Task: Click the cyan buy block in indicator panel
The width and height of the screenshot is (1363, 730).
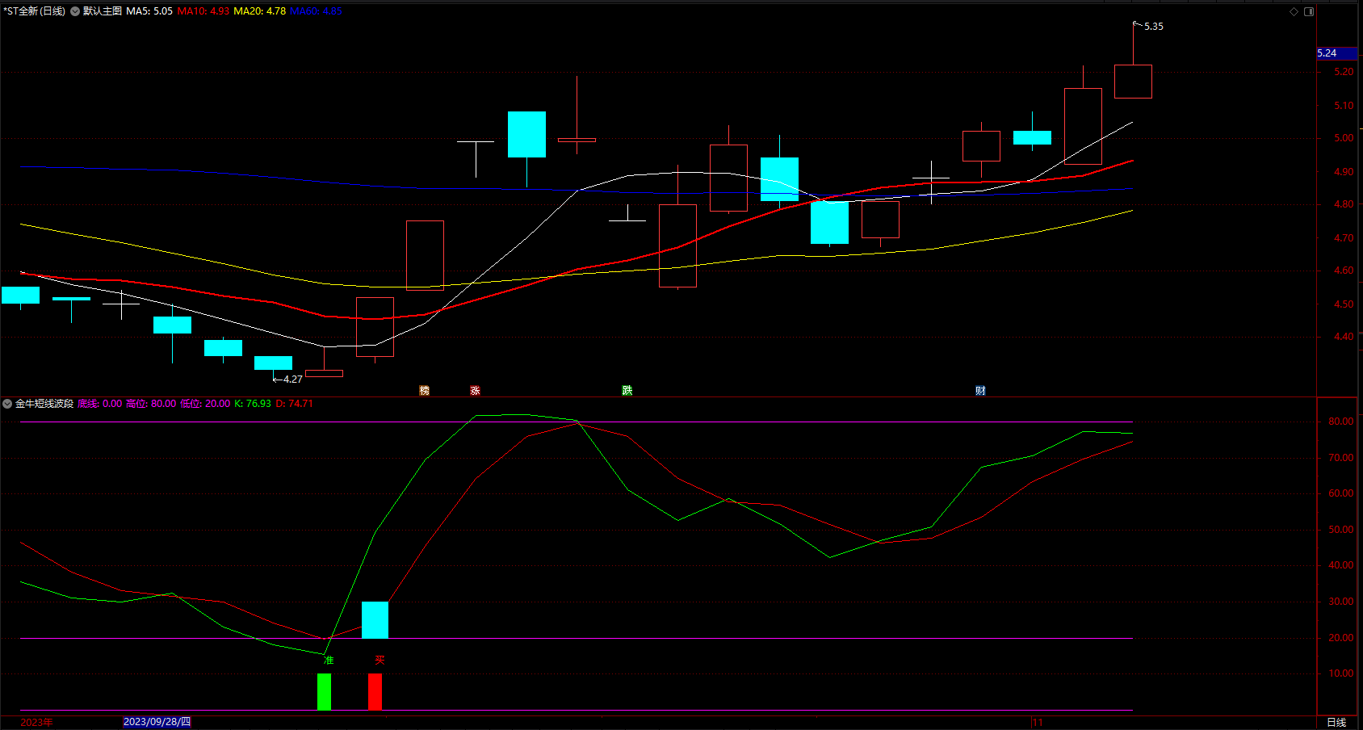Action: (375, 620)
